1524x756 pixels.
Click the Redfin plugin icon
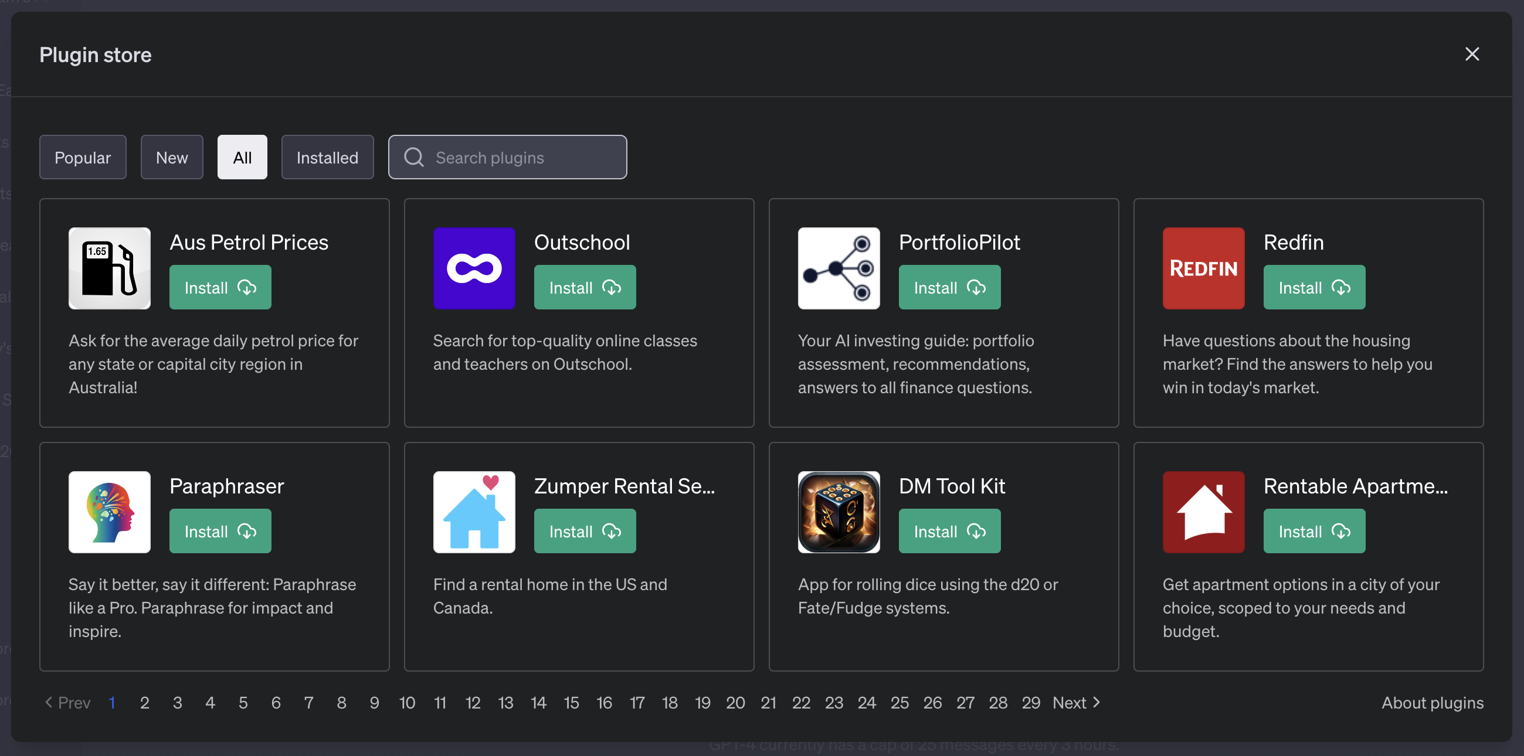[x=1204, y=268]
